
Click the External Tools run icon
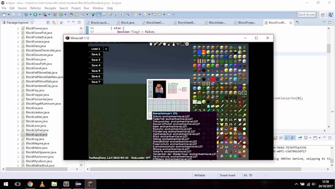pyautogui.click(x=44, y=14)
